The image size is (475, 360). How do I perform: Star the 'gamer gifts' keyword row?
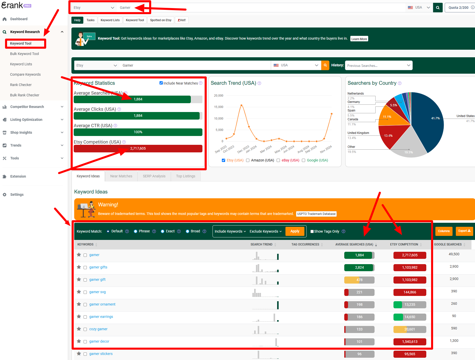click(x=79, y=267)
